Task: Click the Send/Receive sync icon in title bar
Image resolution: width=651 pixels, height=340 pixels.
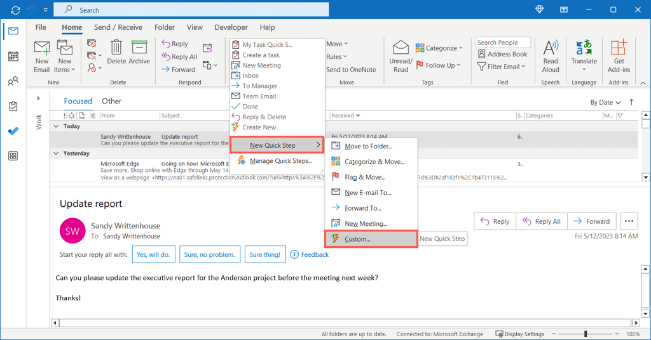Action: [x=15, y=10]
